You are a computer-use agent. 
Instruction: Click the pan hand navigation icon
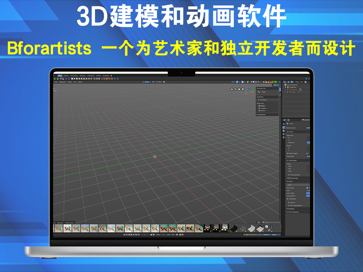[239, 89]
